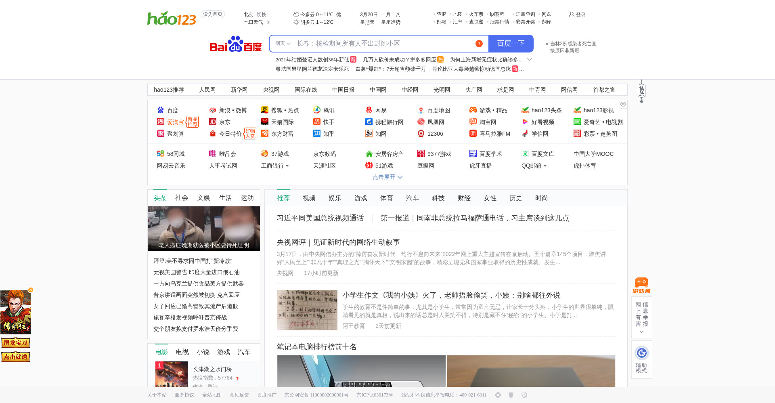The image size is (775, 403).
Task: Click the game controller icon for 游戏精品
Action: tap(473, 110)
